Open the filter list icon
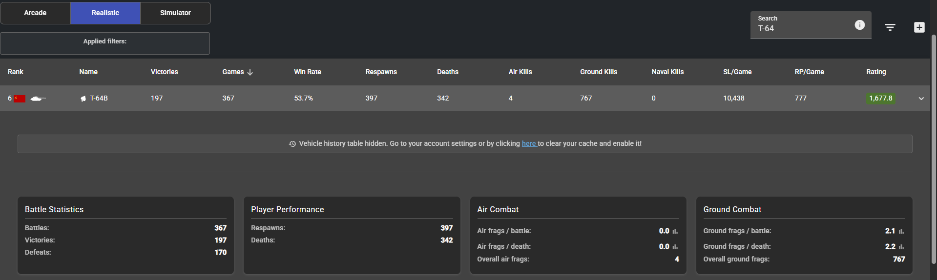 click(x=890, y=27)
